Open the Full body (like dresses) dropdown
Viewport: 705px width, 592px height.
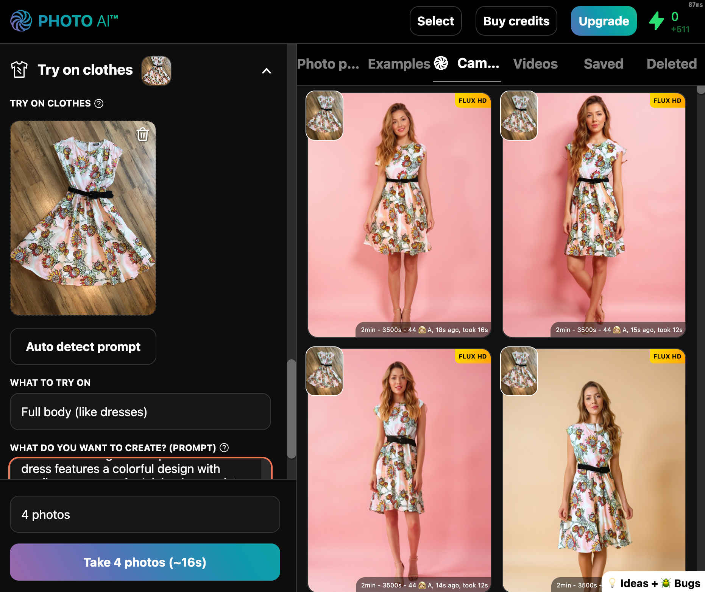tap(140, 412)
